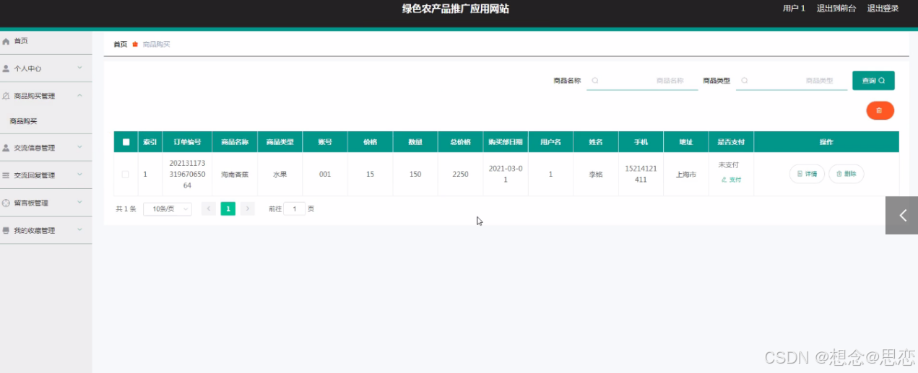Viewport: 918px width, 373px height.
Task: Click the people icon of 交流信息管理
Action: click(x=7, y=148)
